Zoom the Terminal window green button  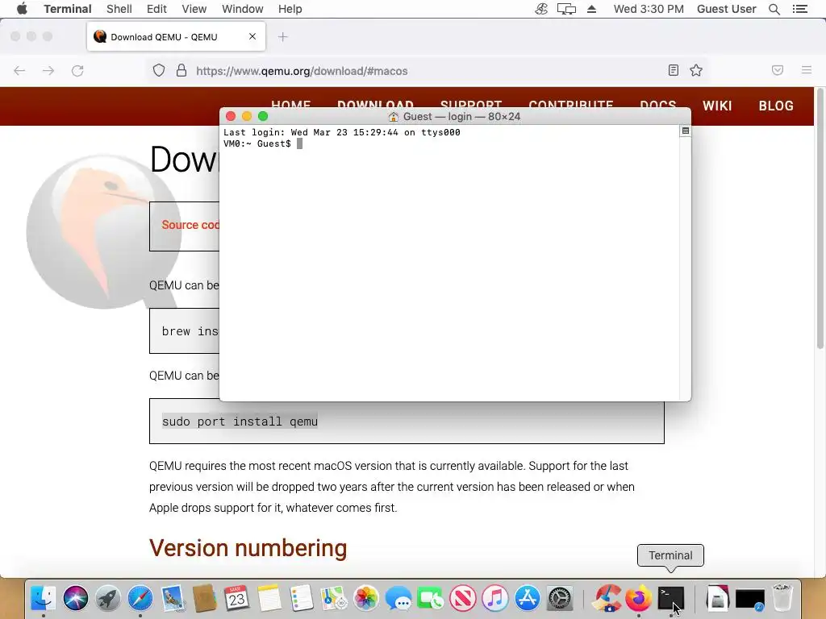(263, 116)
